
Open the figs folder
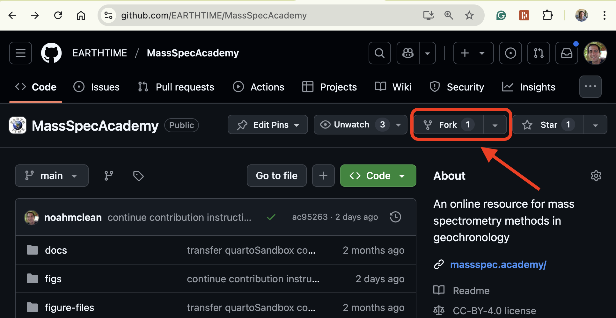point(53,279)
